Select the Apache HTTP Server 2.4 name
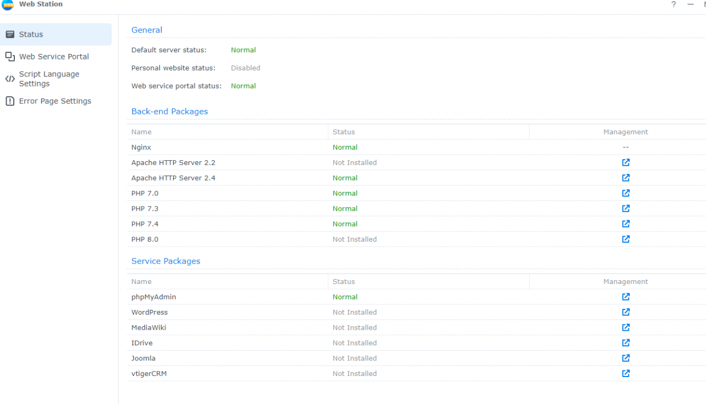 tap(173, 178)
